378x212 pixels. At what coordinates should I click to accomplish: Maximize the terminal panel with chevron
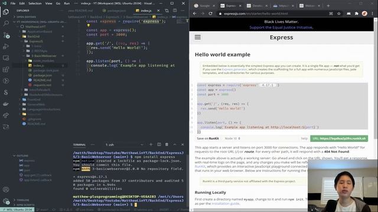coord(175,144)
